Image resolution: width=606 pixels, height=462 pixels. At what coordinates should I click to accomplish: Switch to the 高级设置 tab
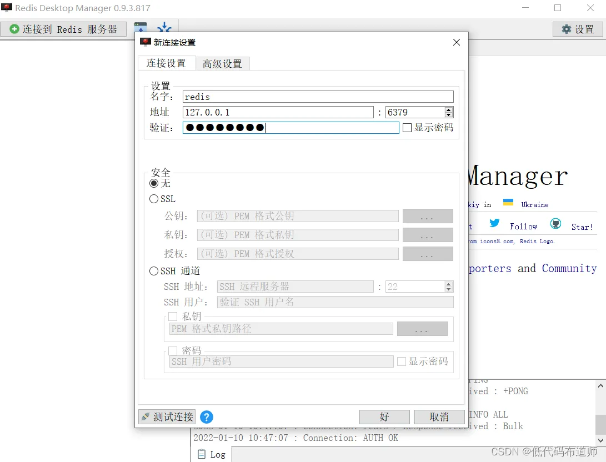tap(222, 63)
